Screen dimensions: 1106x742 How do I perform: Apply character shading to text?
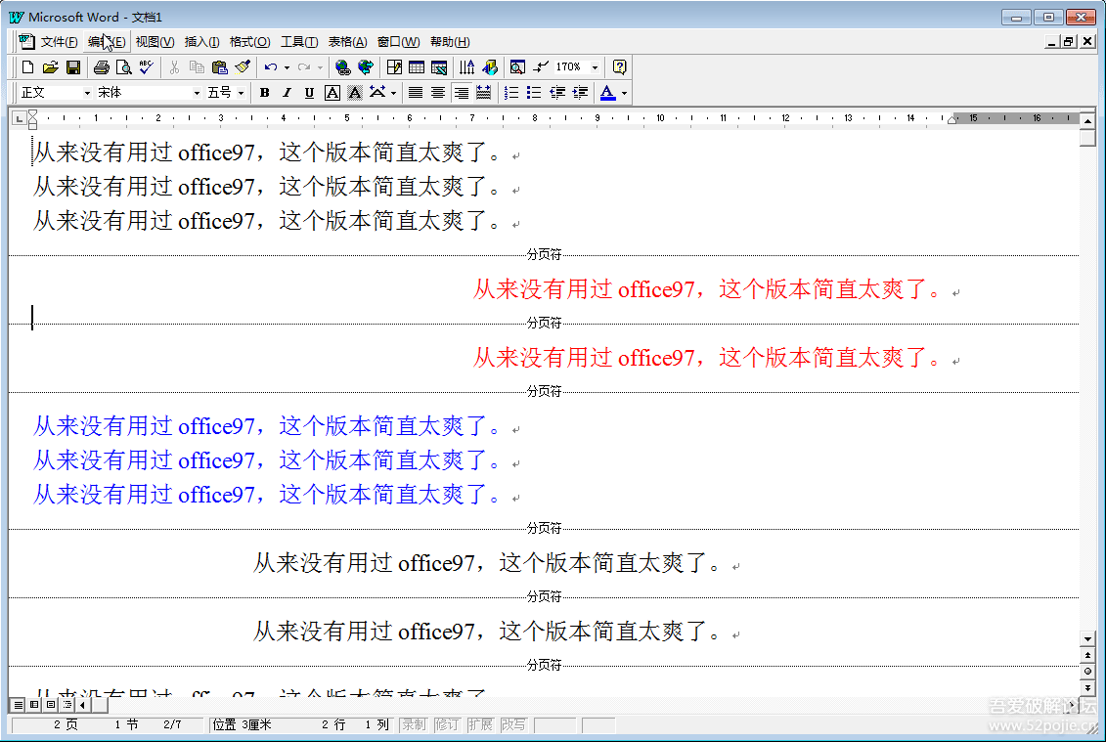tap(355, 93)
